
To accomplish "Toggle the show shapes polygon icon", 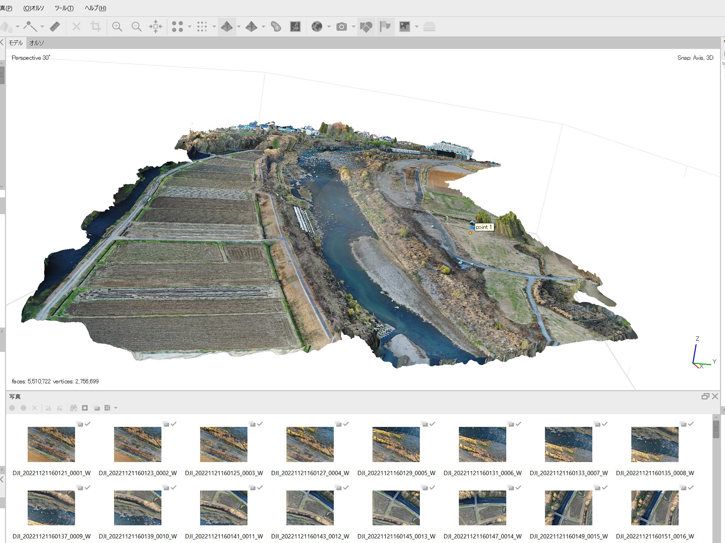I will [366, 26].
